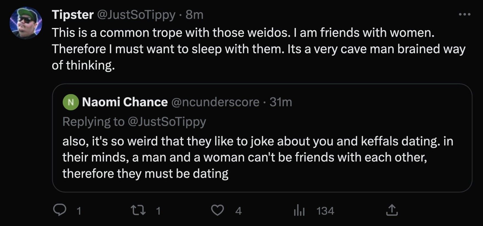The image size is (483, 226).
Task: Open the three-dot more options menu
Action: pyautogui.click(x=465, y=14)
